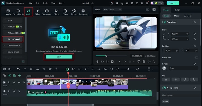
Task: Zoom in timeline with plus icon
Action: (138, 69)
